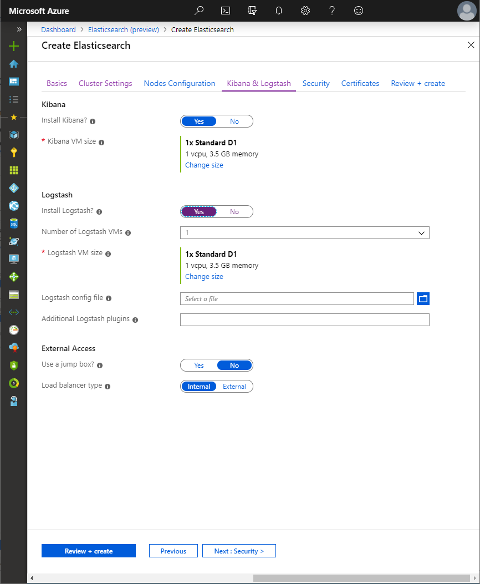Viewport: 480px width, 584px height.
Task: Switch to the Security tab
Action: [x=315, y=83]
